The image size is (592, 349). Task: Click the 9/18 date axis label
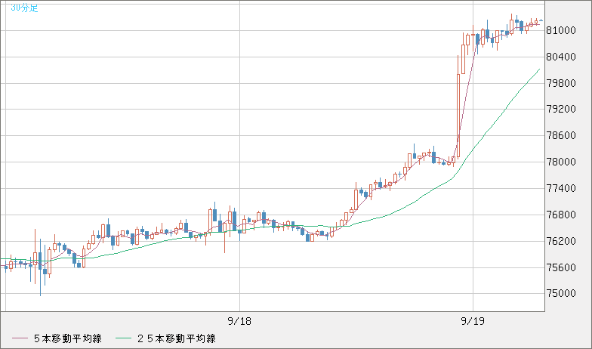(x=239, y=322)
